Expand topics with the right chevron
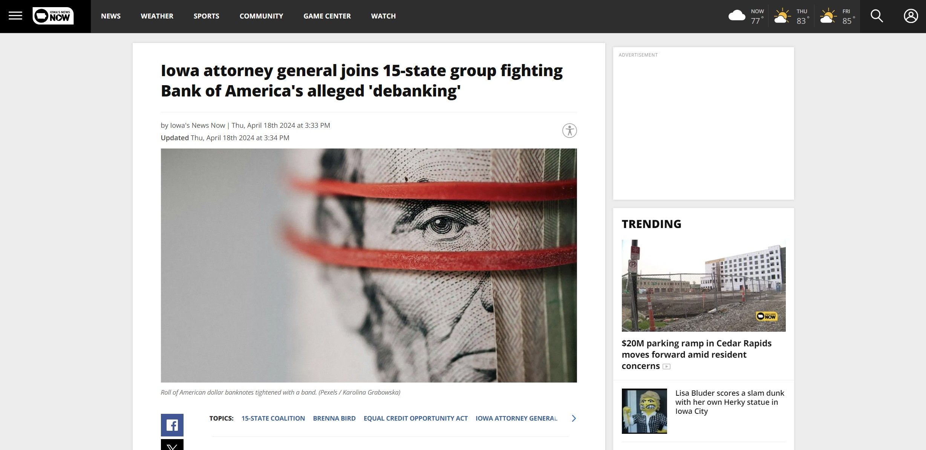 (574, 418)
